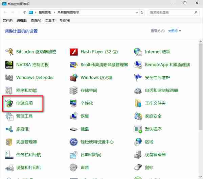Open the 文件(F) menu
This screenshot has height=179, width=203.
click(x=7, y=21)
